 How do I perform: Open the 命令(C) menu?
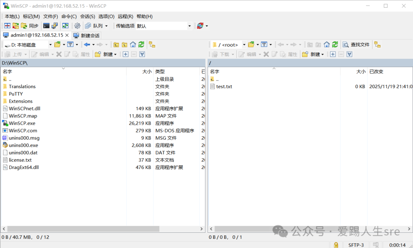tap(69, 16)
